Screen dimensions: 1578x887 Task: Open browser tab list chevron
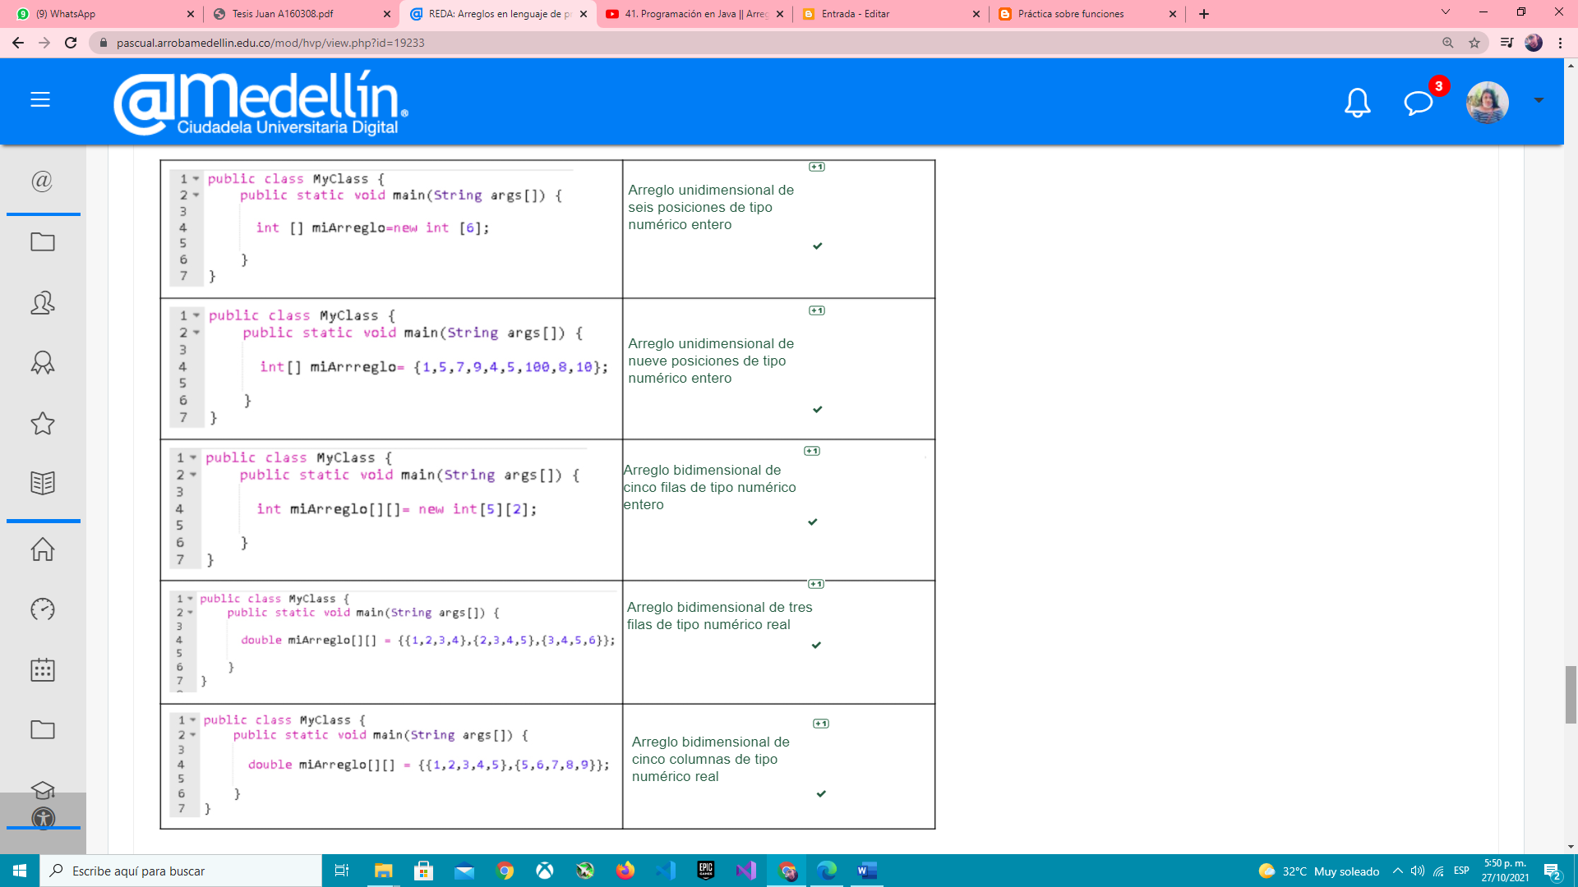(1445, 12)
